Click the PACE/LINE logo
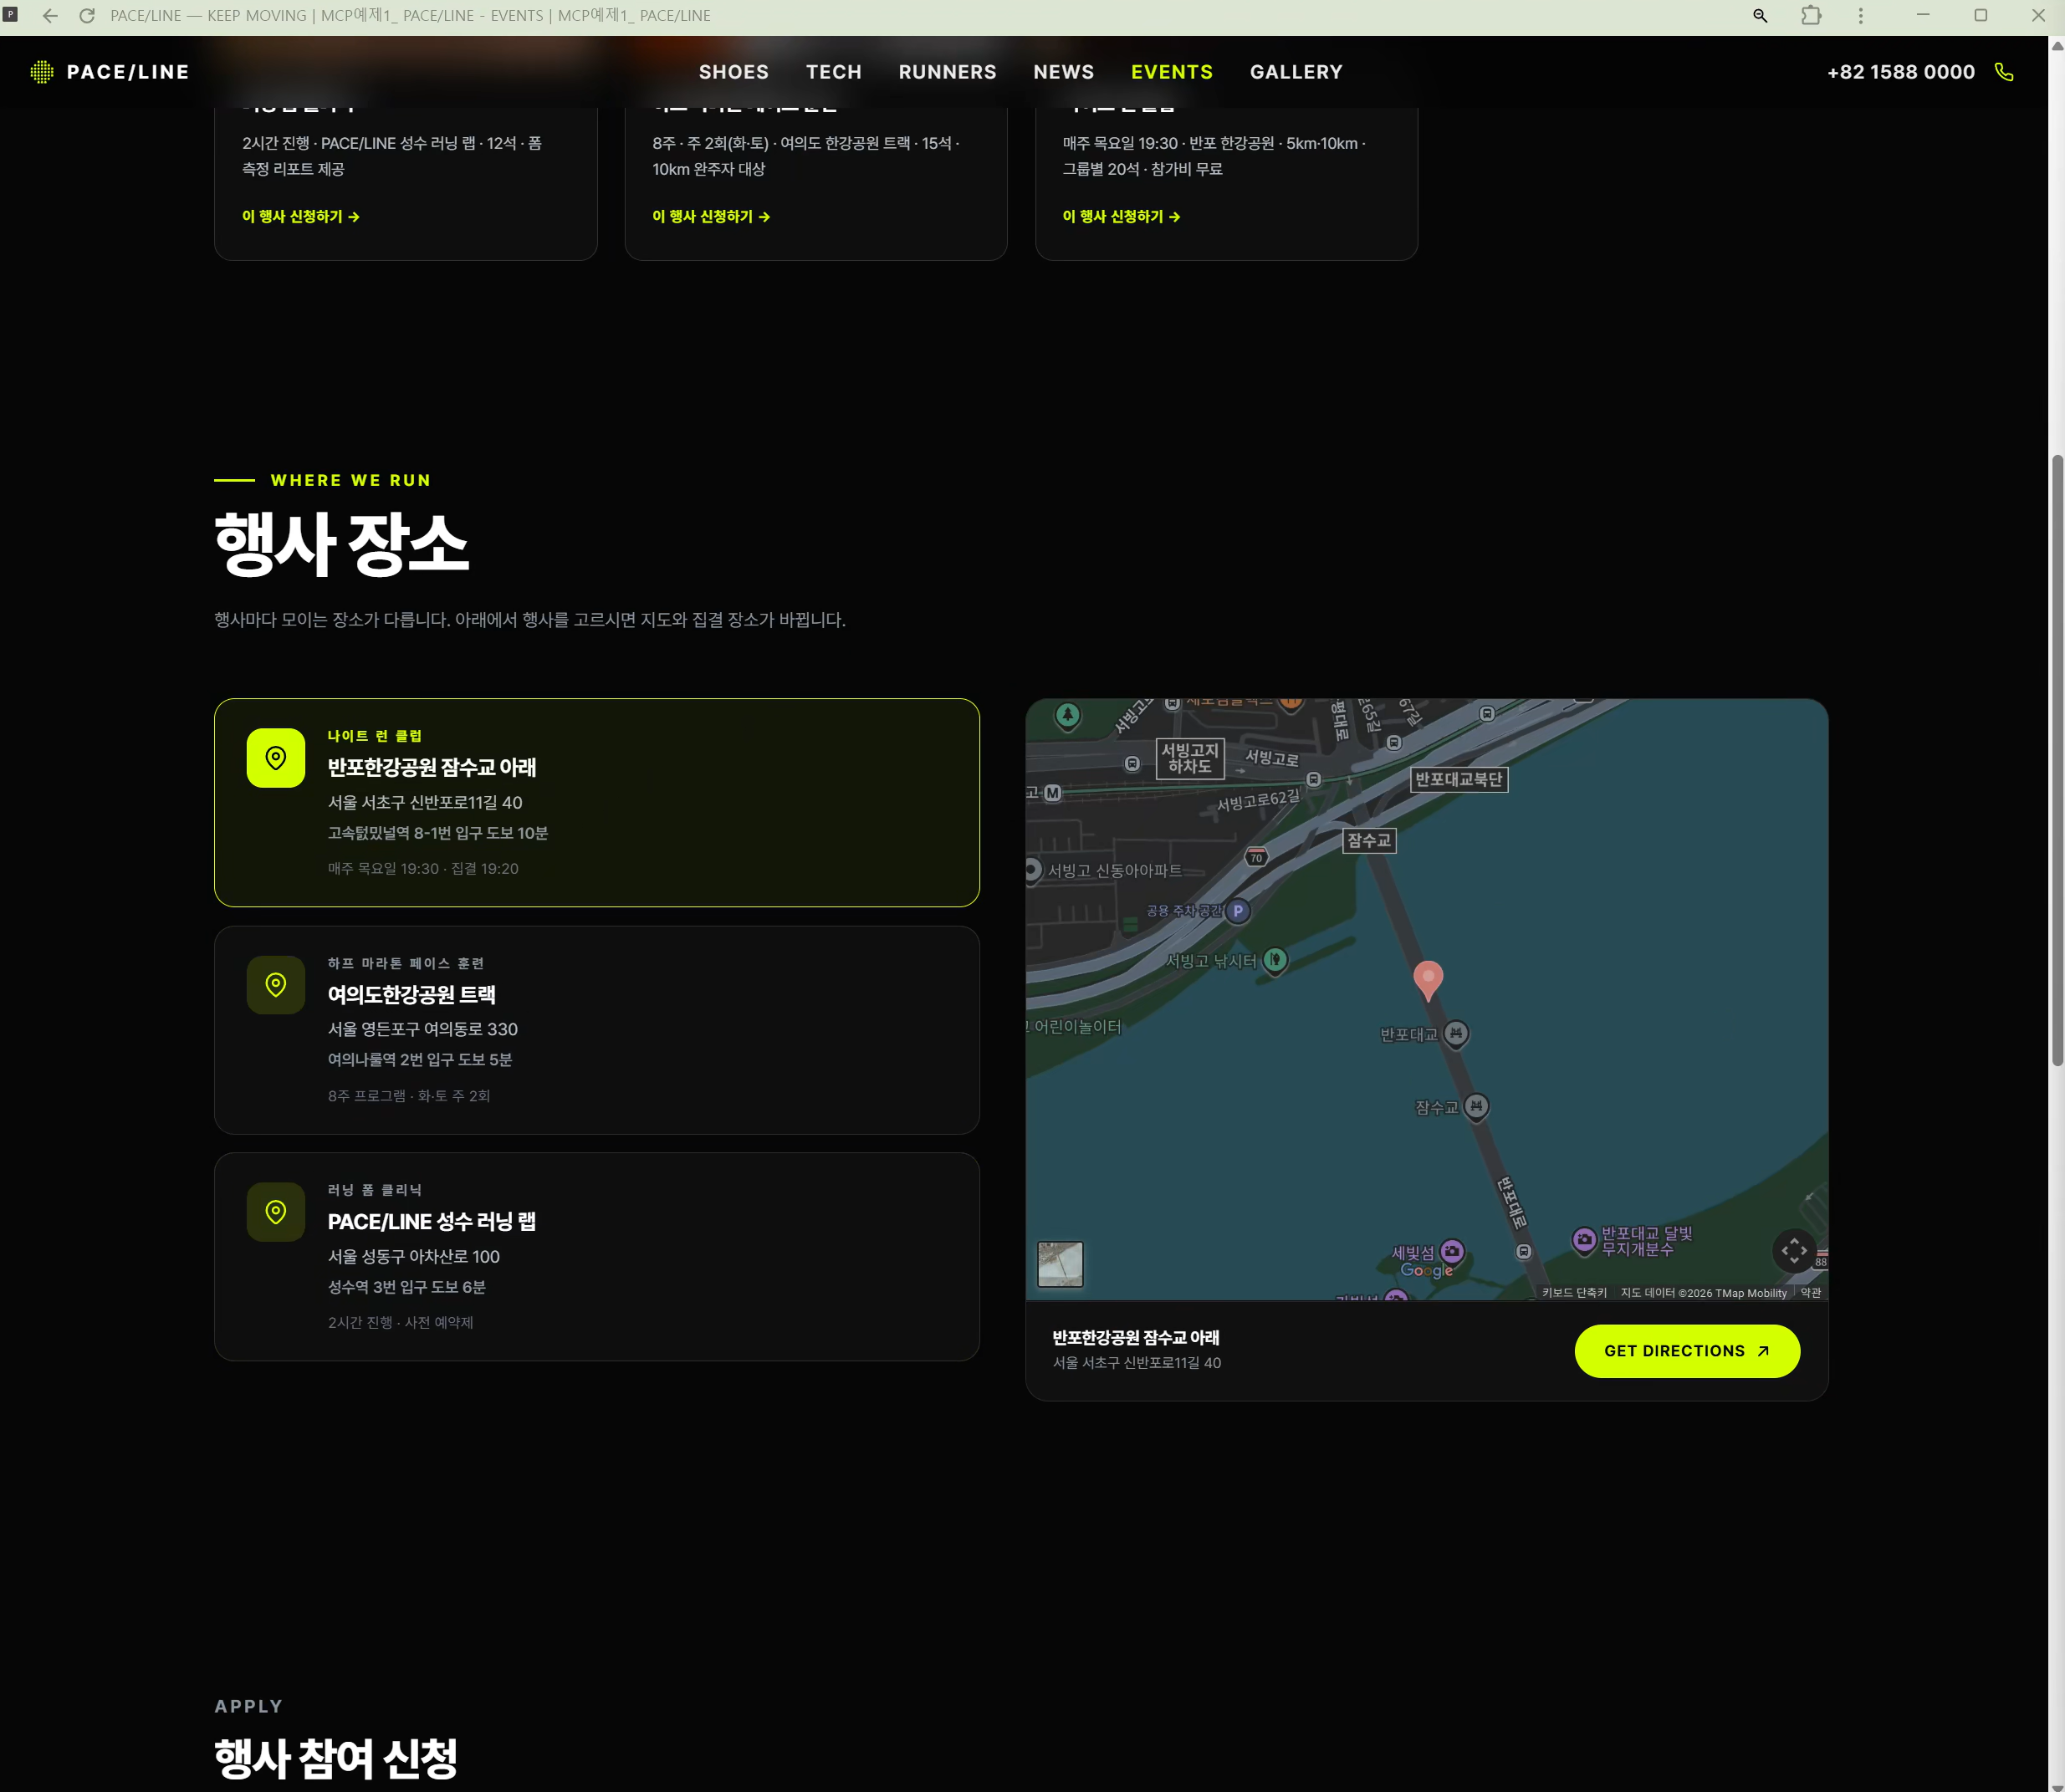This screenshot has width=2065, height=1792. 110,72
